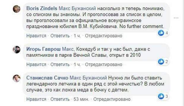Click Нравится under Boris Zindels' comment
Viewport: 184px width, 106px height.
click(x=36, y=36)
